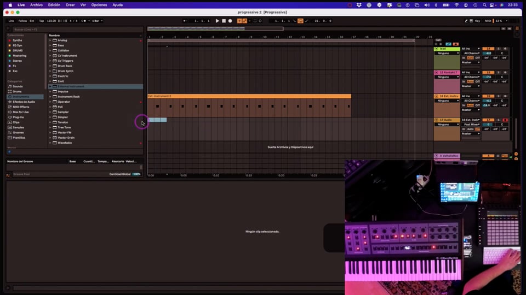The image size is (526, 295).
Task: Open the Edición menu
Action: pos(54,5)
